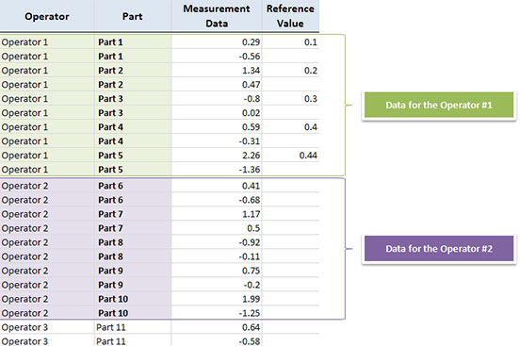Click Part 10 cell in the 1.99 row

[x=133, y=299]
